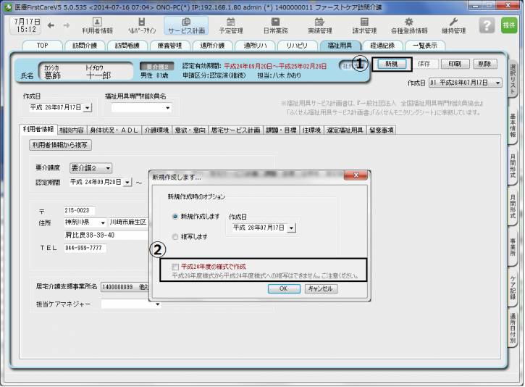
Task: Click the キャンセル button
Action: click(x=320, y=288)
